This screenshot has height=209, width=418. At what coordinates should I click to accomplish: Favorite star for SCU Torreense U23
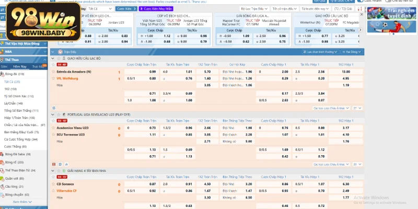[54, 135]
